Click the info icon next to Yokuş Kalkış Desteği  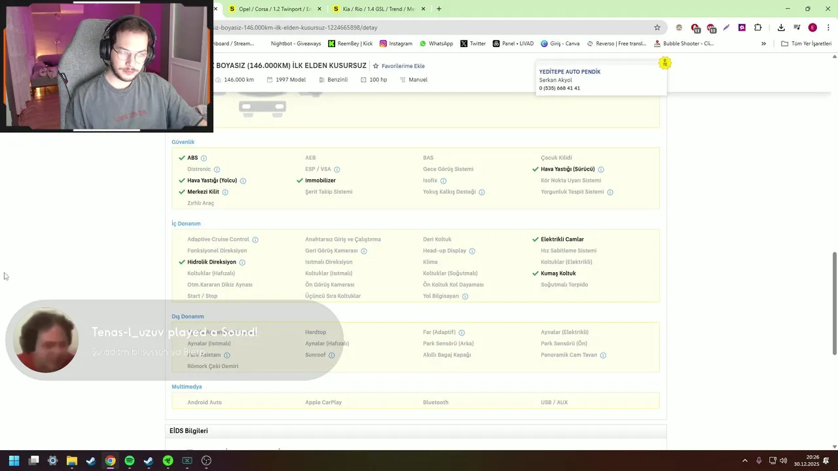coord(482,192)
